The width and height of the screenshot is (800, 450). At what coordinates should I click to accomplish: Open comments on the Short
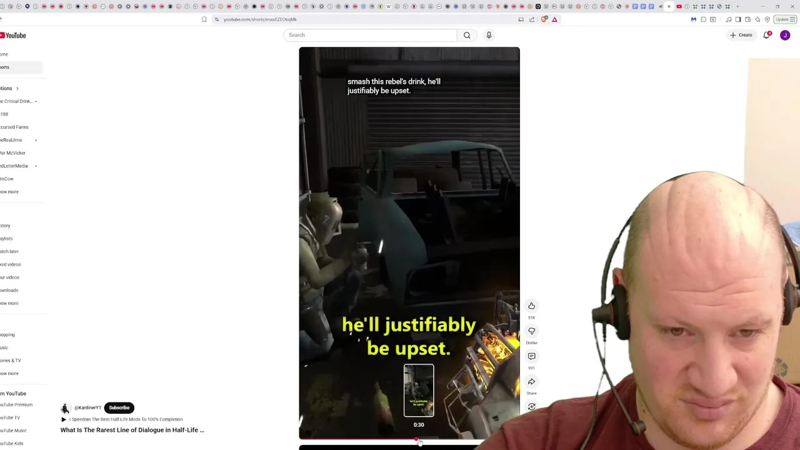[x=531, y=356]
